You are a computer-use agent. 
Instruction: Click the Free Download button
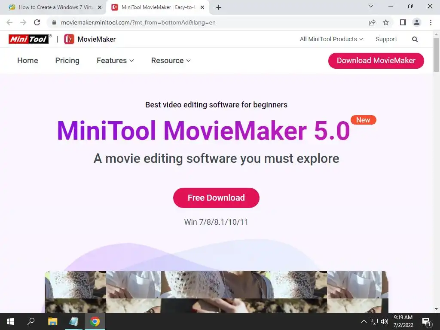217,198
